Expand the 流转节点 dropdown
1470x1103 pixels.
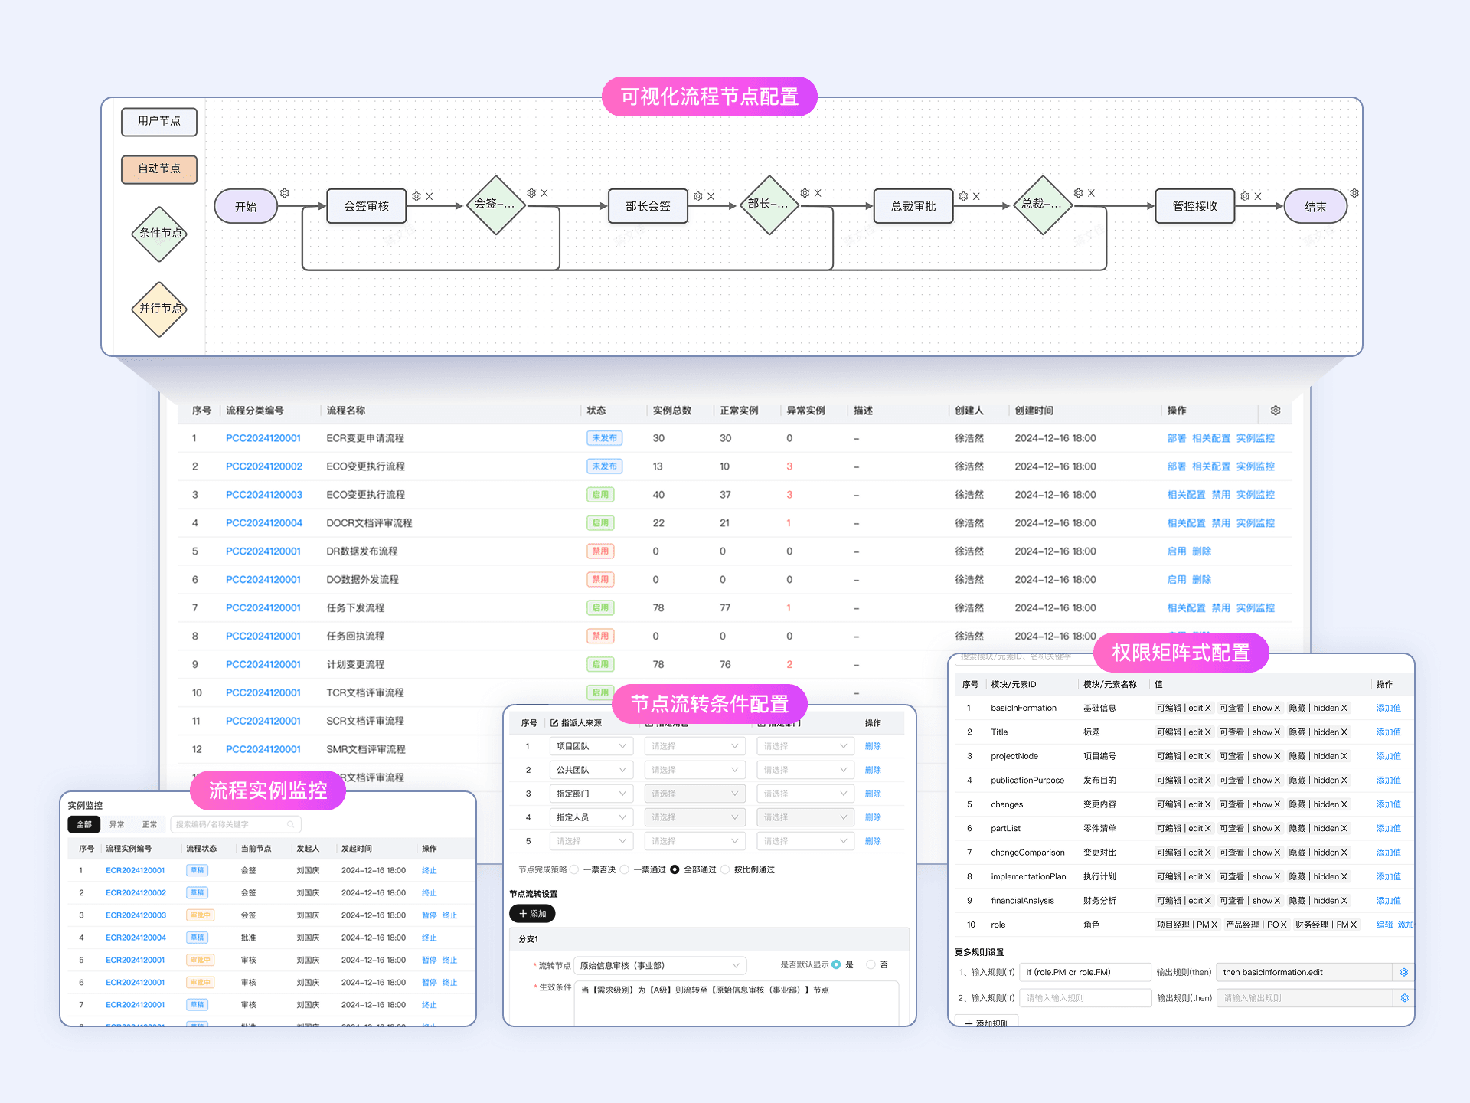point(660,965)
